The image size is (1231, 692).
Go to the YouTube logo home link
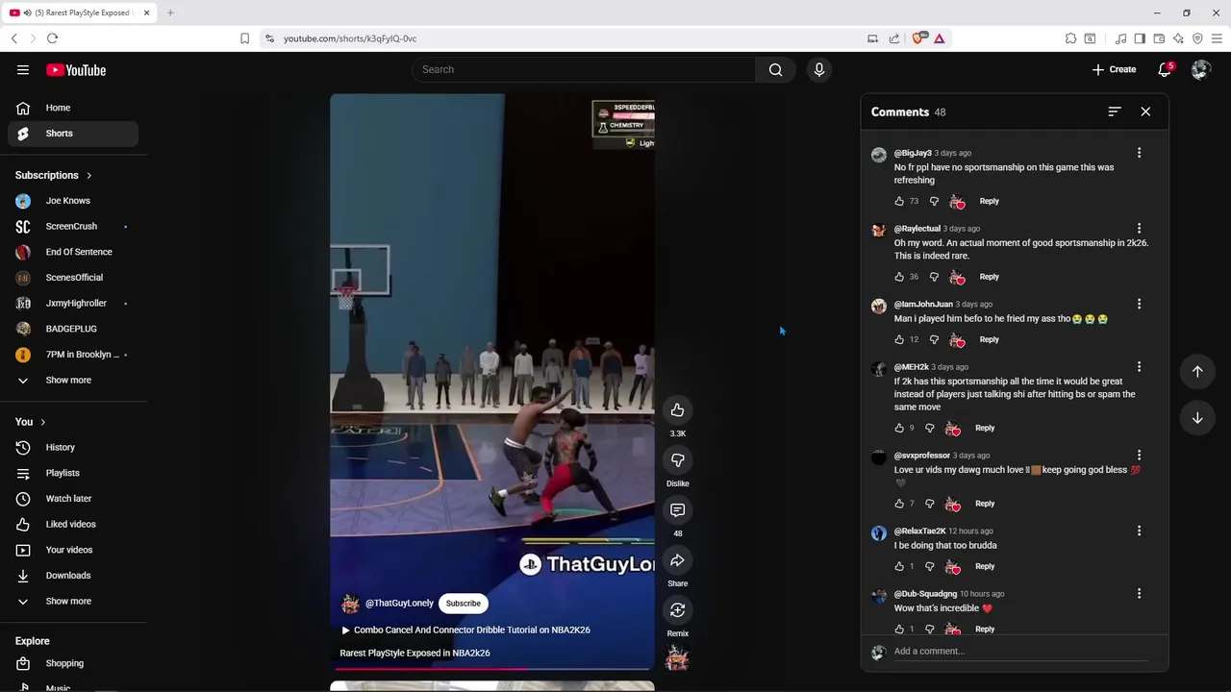click(76, 70)
